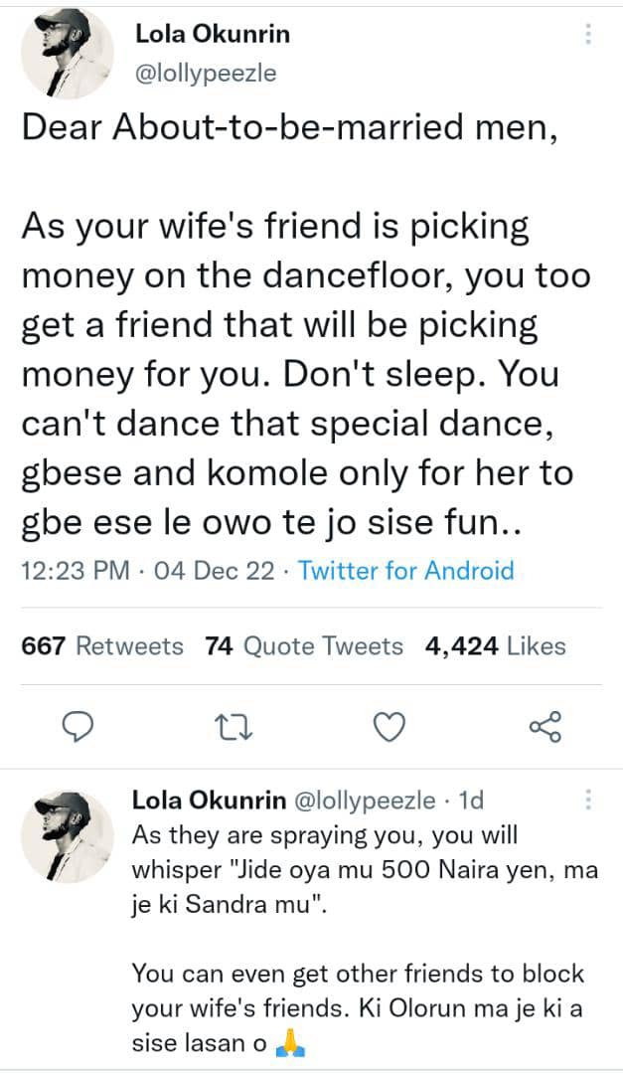
Task: View the 74 Quote Tweets list
Action: click(x=304, y=646)
